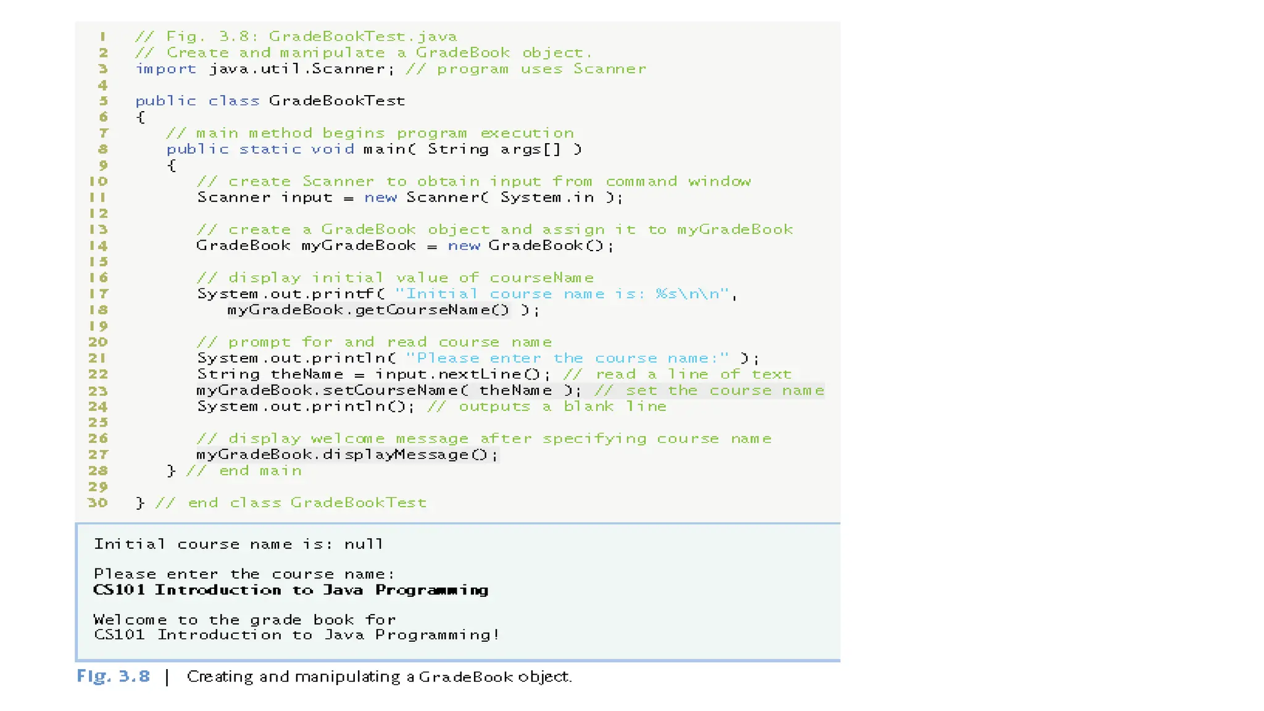
Task: Click 'public static void' on line 8
Action: point(260,149)
